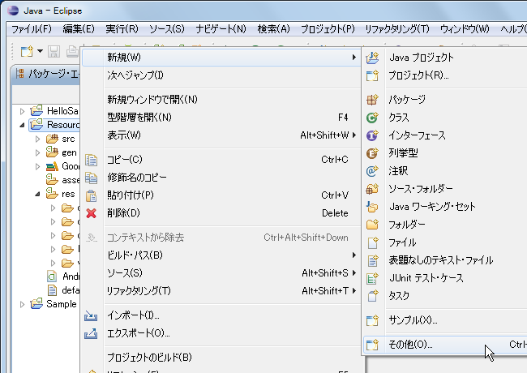Click the クラス new class icon

372,118
